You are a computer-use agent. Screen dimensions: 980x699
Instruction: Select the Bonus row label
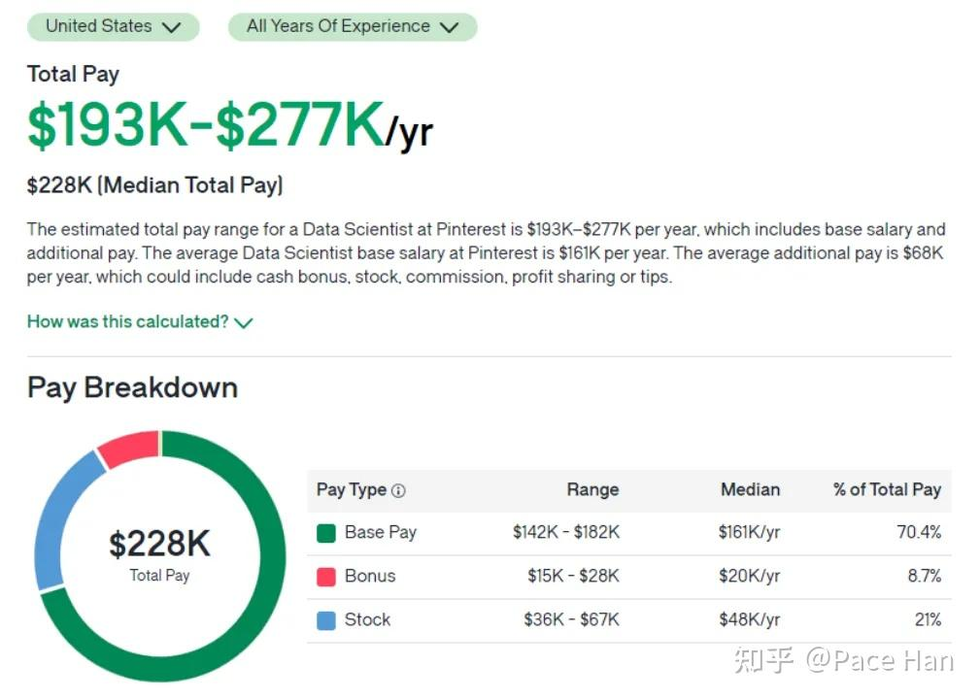point(370,576)
